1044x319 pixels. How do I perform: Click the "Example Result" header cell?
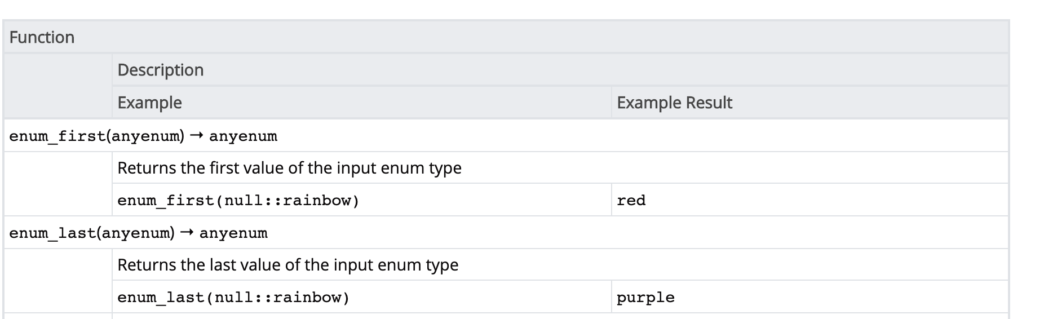click(674, 103)
